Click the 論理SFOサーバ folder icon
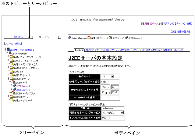Image resolution: width=195 pixels, height=139 pixels. pos(12,75)
